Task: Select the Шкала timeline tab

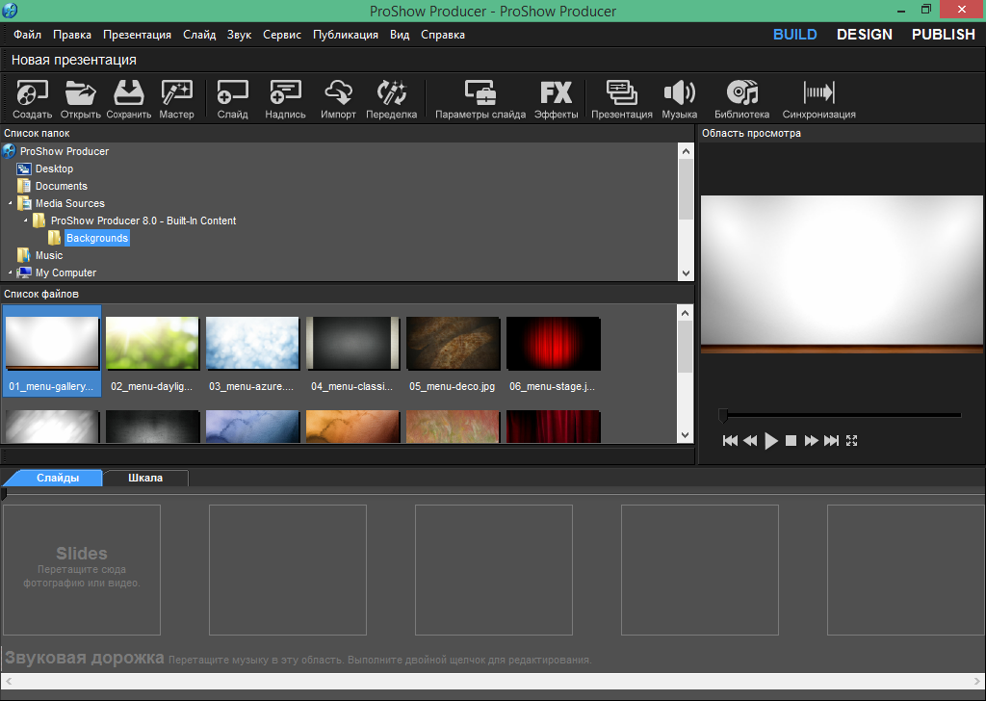Action: pyautogui.click(x=145, y=478)
